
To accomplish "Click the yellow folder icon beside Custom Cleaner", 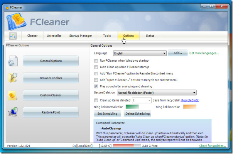I will 13,95.
